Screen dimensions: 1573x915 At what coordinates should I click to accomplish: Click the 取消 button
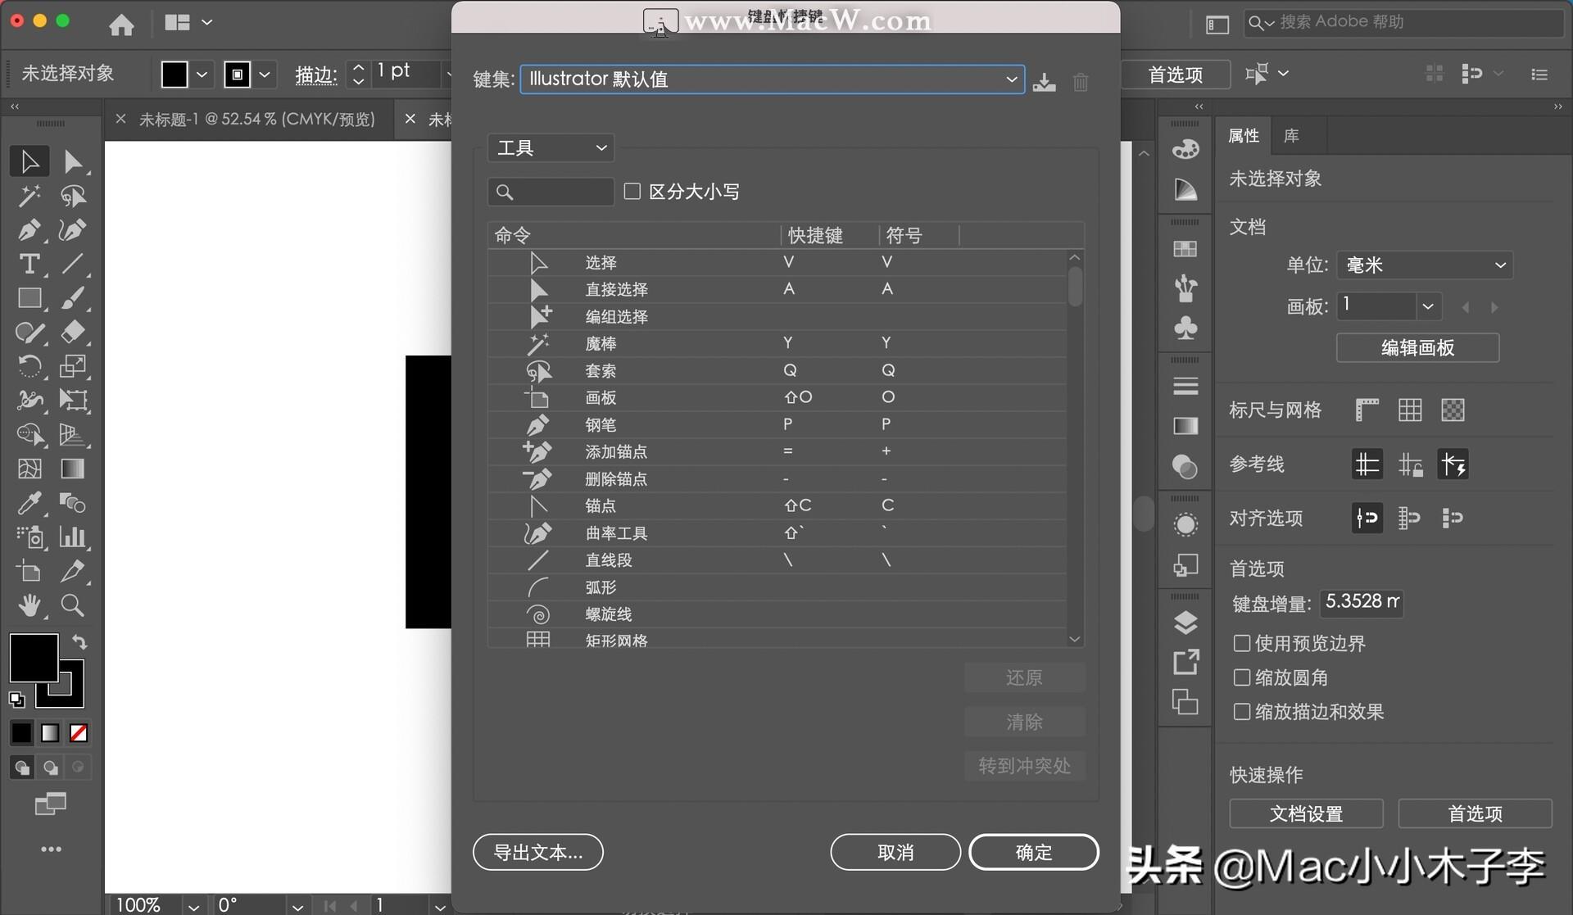(x=895, y=852)
